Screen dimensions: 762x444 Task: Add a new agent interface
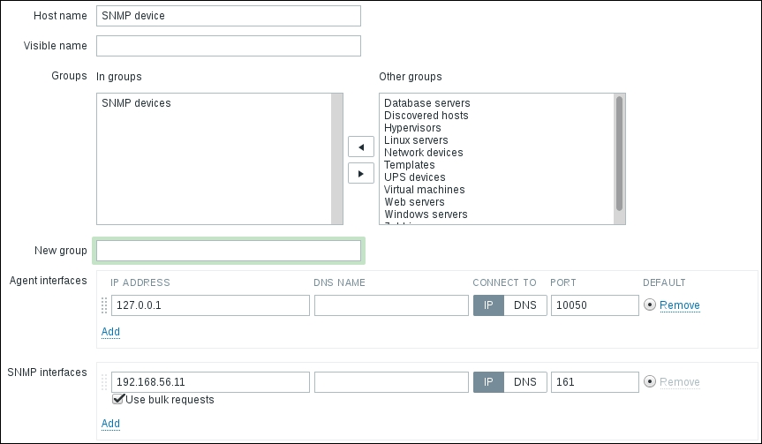[110, 332]
